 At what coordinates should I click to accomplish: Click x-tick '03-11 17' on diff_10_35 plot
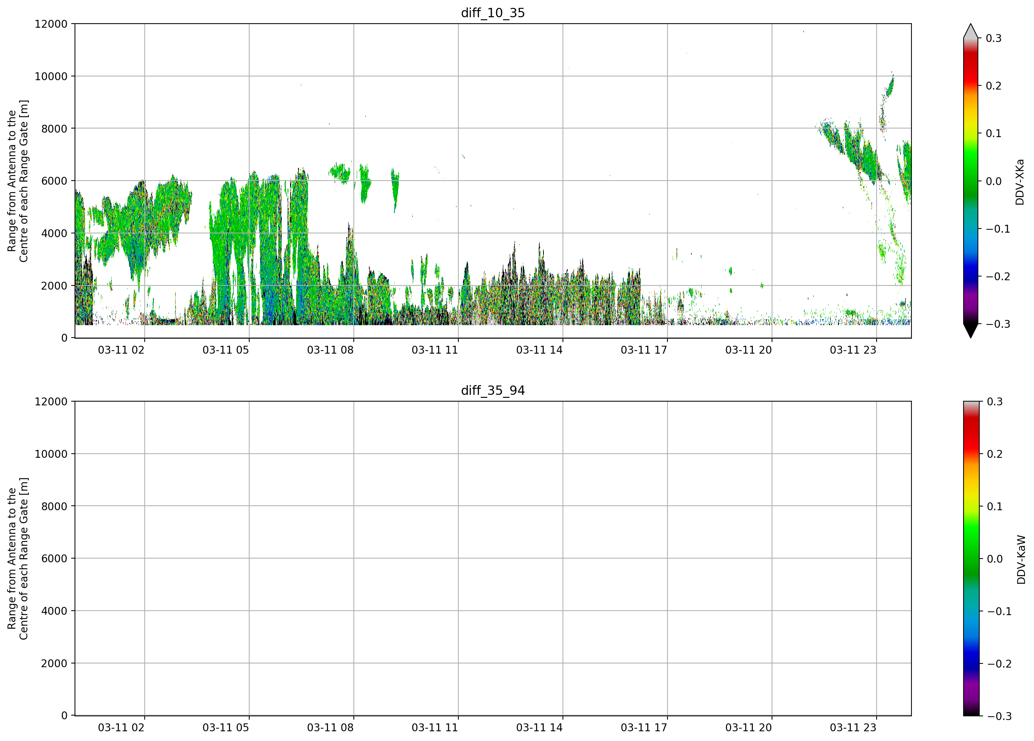[x=644, y=350]
